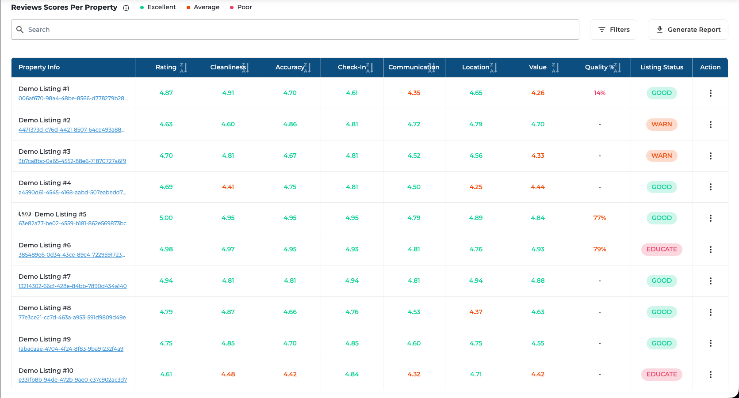Click the info icon beside Reviews Scores title
Image resolution: width=739 pixels, height=398 pixels.
click(x=126, y=8)
